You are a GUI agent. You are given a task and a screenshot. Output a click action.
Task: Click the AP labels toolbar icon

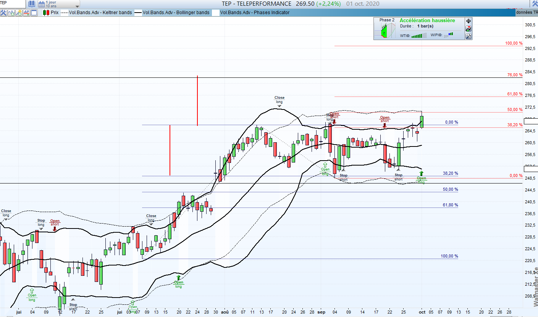click(x=26, y=13)
